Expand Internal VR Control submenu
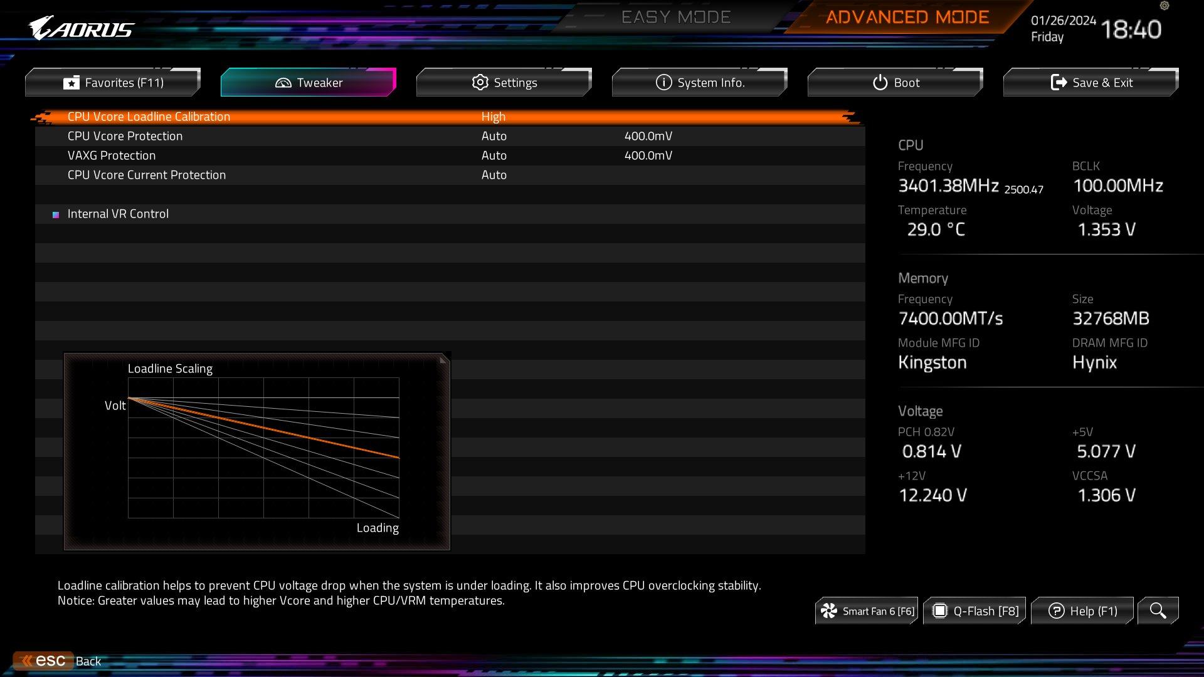Screen dimensions: 1204x677 pyautogui.click(x=118, y=214)
